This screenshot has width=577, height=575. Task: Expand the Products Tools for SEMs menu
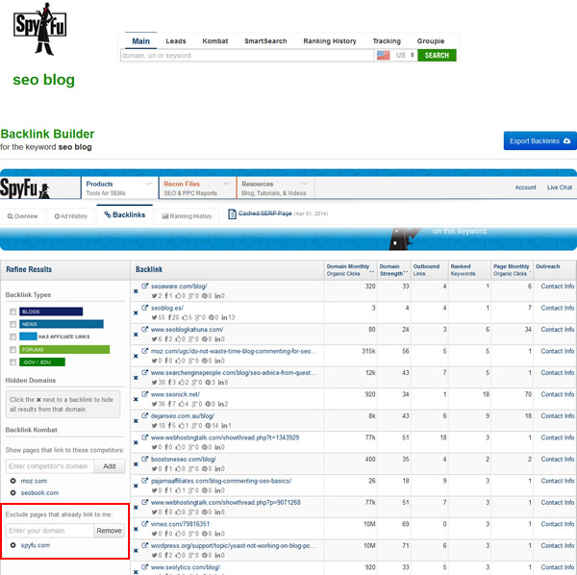tap(120, 188)
